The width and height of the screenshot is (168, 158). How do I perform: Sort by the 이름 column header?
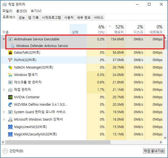(x=35, y=29)
